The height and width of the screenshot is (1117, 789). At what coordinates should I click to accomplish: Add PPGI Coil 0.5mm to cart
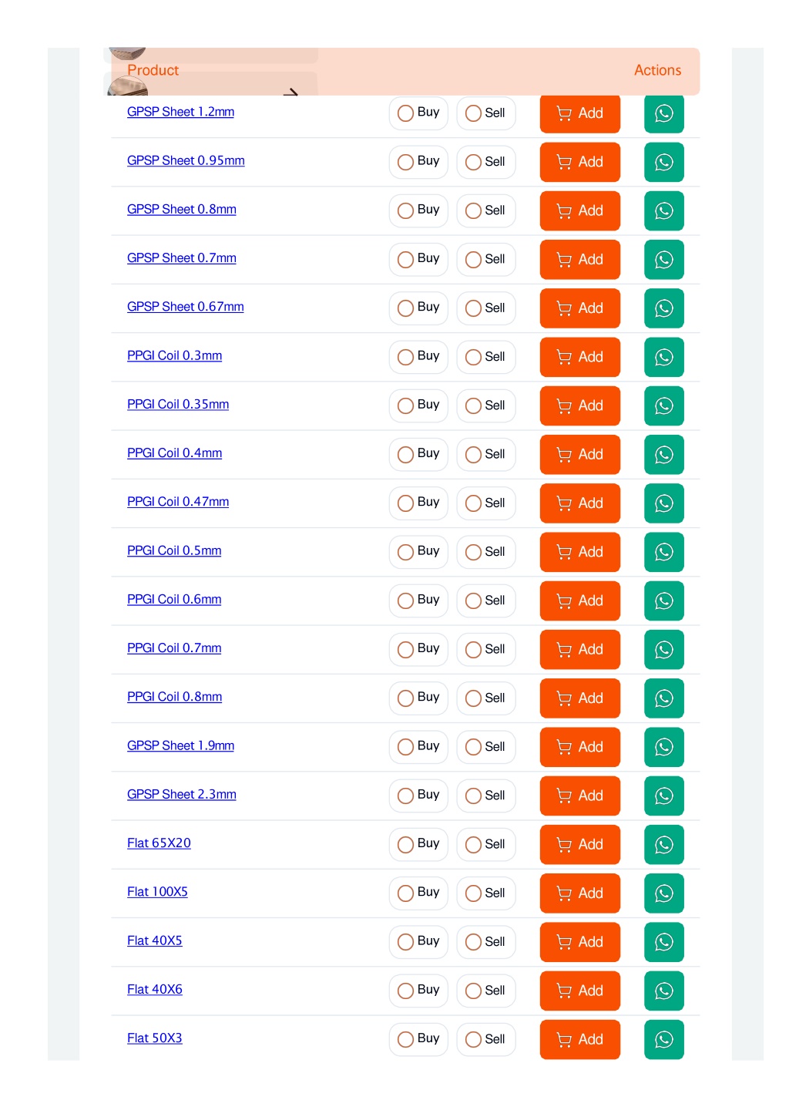click(x=579, y=552)
